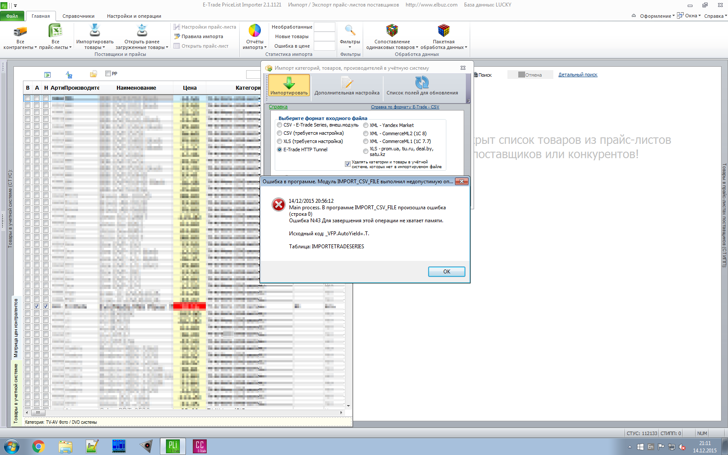
Task: Open Windows Explorer from taskbar
Action: [x=65, y=446]
